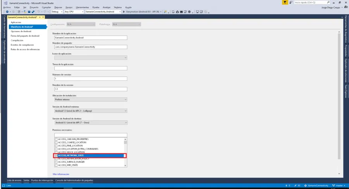Viewport: 349px width, 189px height.
Task: Click the Save All toolbar icon
Action: [x=33, y=12]
